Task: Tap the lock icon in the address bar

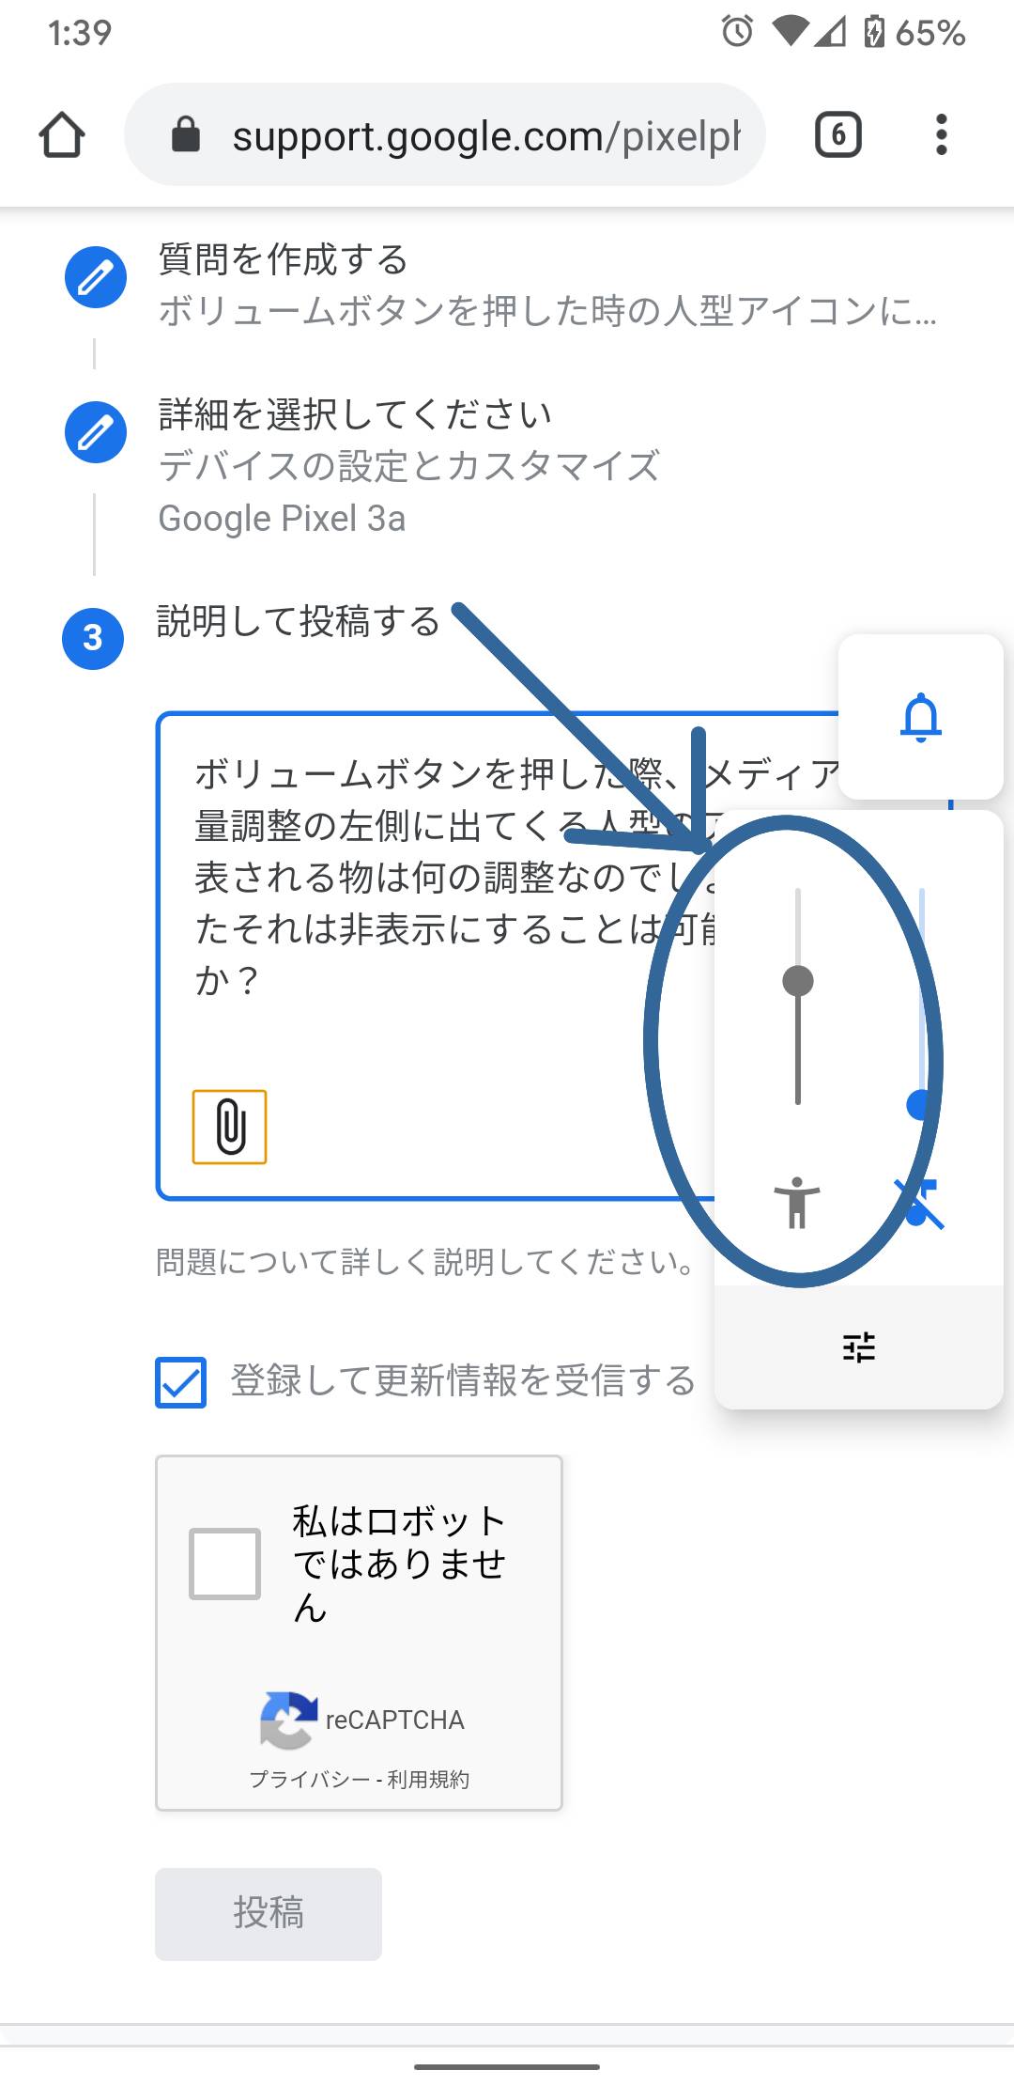Action: coord(186,134)
